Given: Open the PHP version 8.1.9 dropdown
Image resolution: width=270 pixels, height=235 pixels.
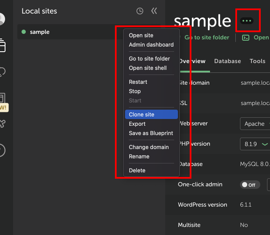Looking at the screenshot, I should pyautogui.click(x=255, y=144).
